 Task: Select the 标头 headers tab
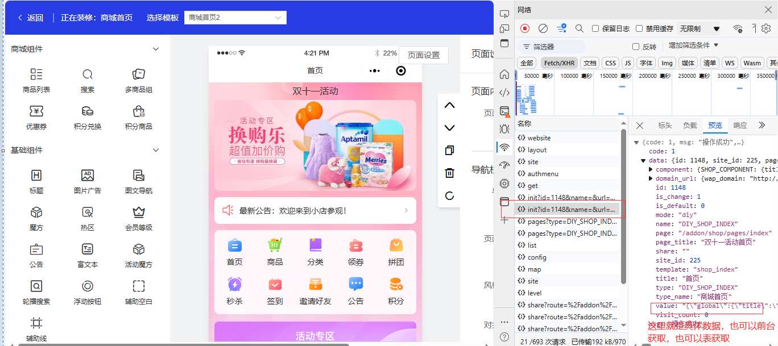coord(665,126)
